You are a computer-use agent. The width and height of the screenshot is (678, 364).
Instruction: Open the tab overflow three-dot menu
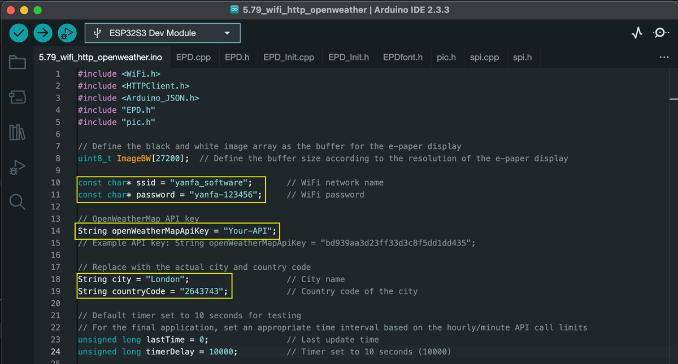(x=664, y=58)
